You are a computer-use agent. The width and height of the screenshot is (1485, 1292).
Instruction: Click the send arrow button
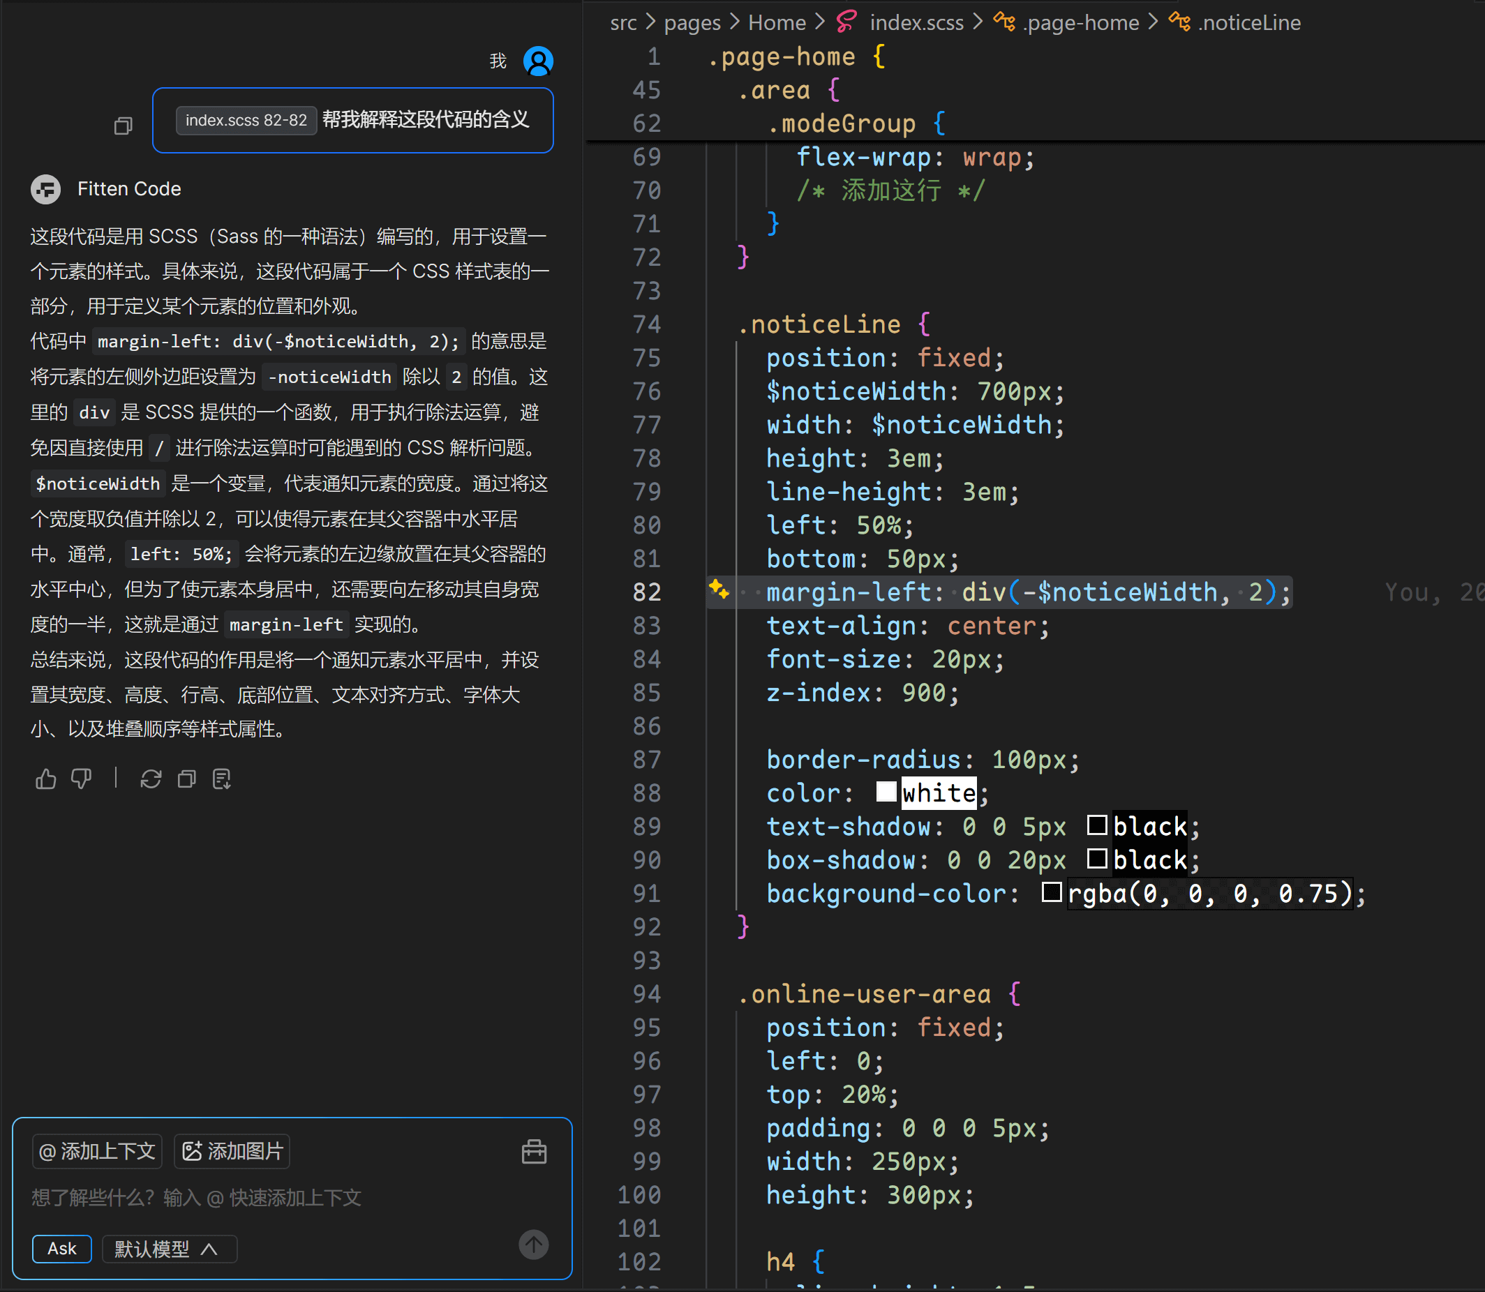(x=534, y=1245)
